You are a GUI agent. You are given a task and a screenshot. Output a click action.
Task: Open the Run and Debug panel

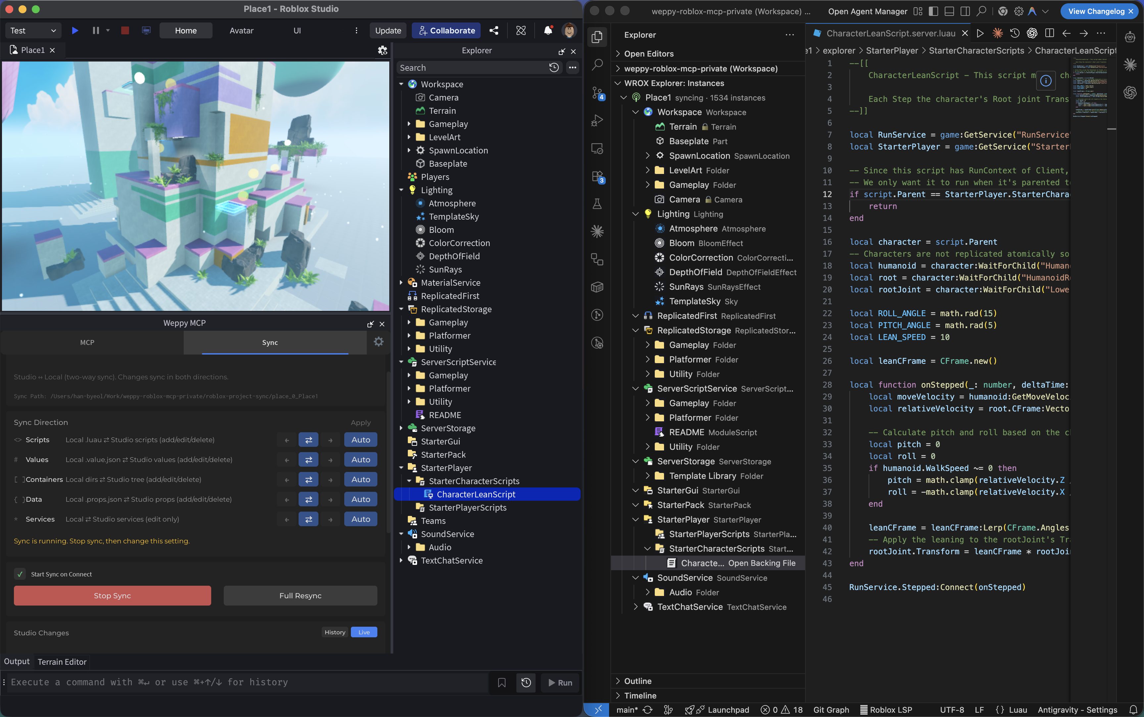click(597, 120)
